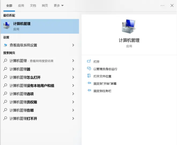The width and height of the screenshot is (177, 145).
Task: Select 打开文件位置
Action: tap(102, 77)
